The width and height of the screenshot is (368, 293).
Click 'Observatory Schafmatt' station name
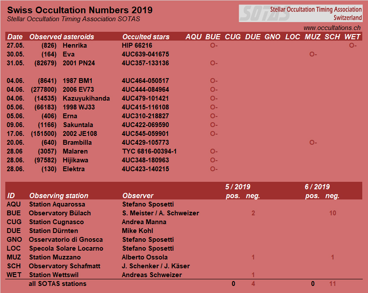click(x=64, y=266)
